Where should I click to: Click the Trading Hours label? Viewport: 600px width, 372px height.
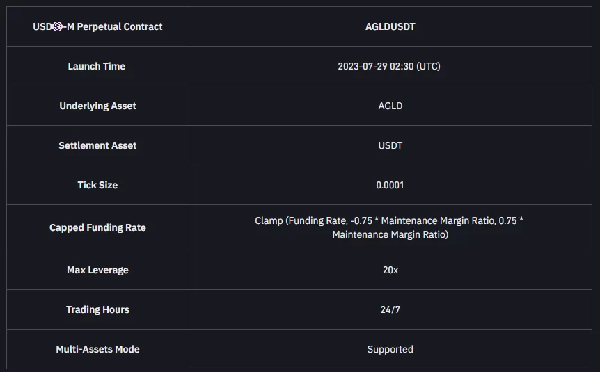(97, 309)
